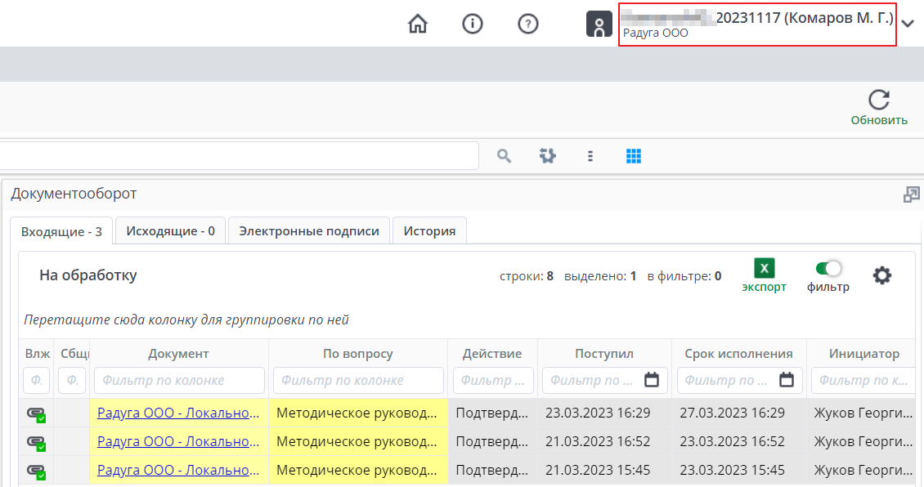Click the magnifying glass search icon
The width and height of the screenshot is (924, 487).
point(505,155)
